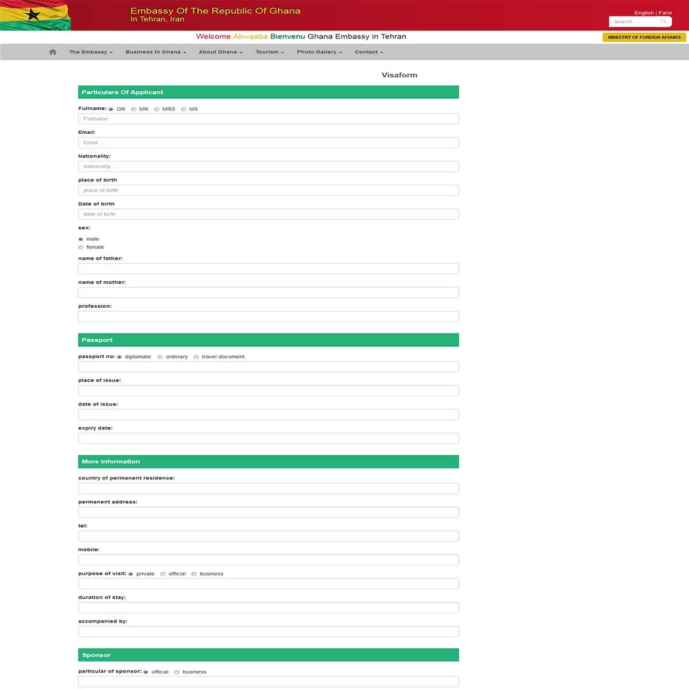Viewport: 689px width, 689px height.
Task: Click the Ministry of Foreign Affairs button
Action: (644, 37)
